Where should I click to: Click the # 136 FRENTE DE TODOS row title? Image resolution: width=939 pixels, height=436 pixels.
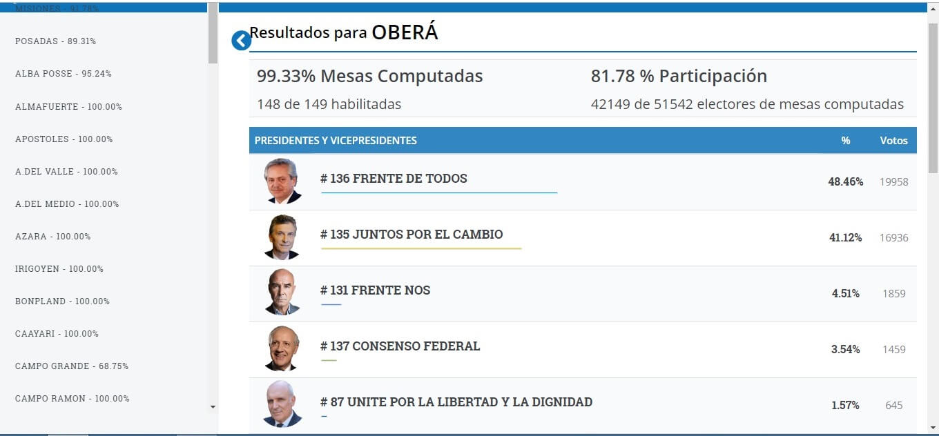click(394, 179)
